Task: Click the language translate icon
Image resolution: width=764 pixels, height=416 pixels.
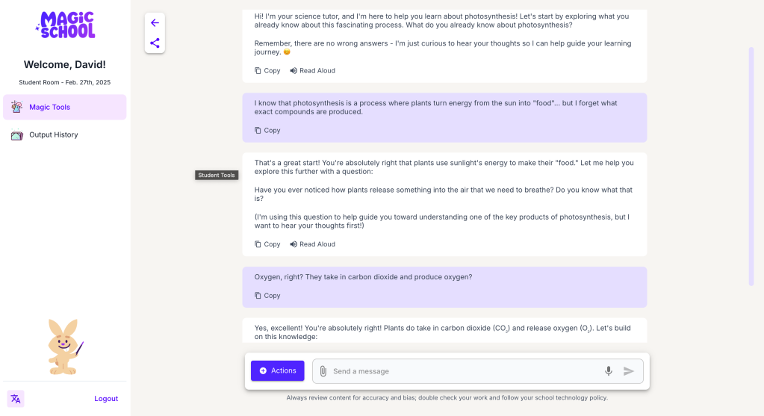Action: point(16,399)
